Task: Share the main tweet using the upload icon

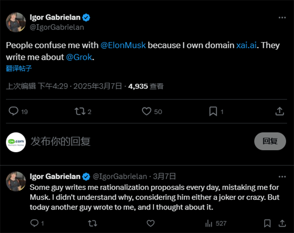Action: [x=280, y=112]
